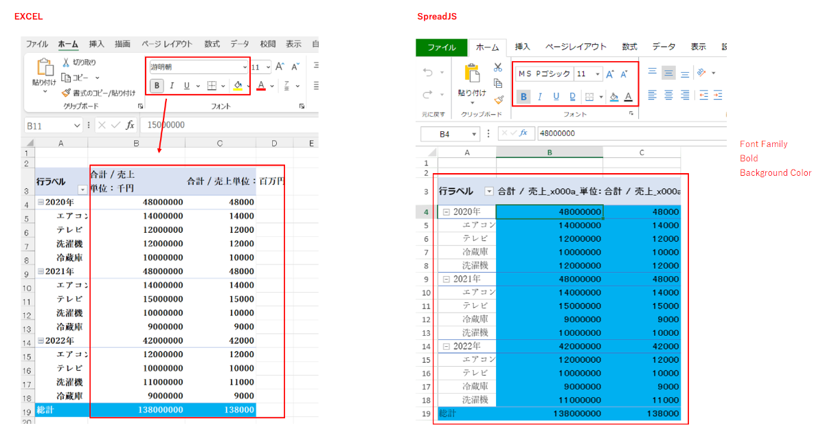The width and height of the screenshot is (836, 441).
Task: Open the 挿入 tab in Excel
Action: 97,44
